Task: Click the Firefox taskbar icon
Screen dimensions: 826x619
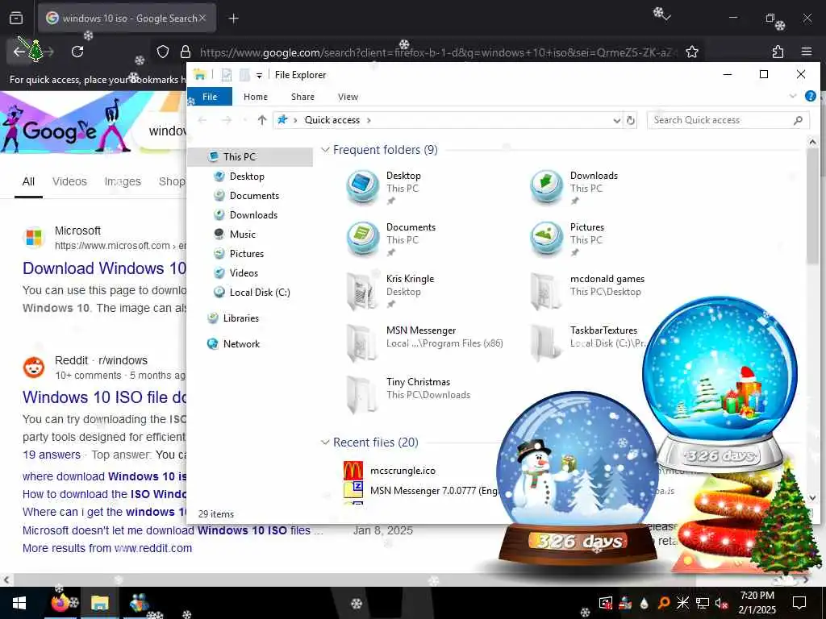Action: click(60, 603)
